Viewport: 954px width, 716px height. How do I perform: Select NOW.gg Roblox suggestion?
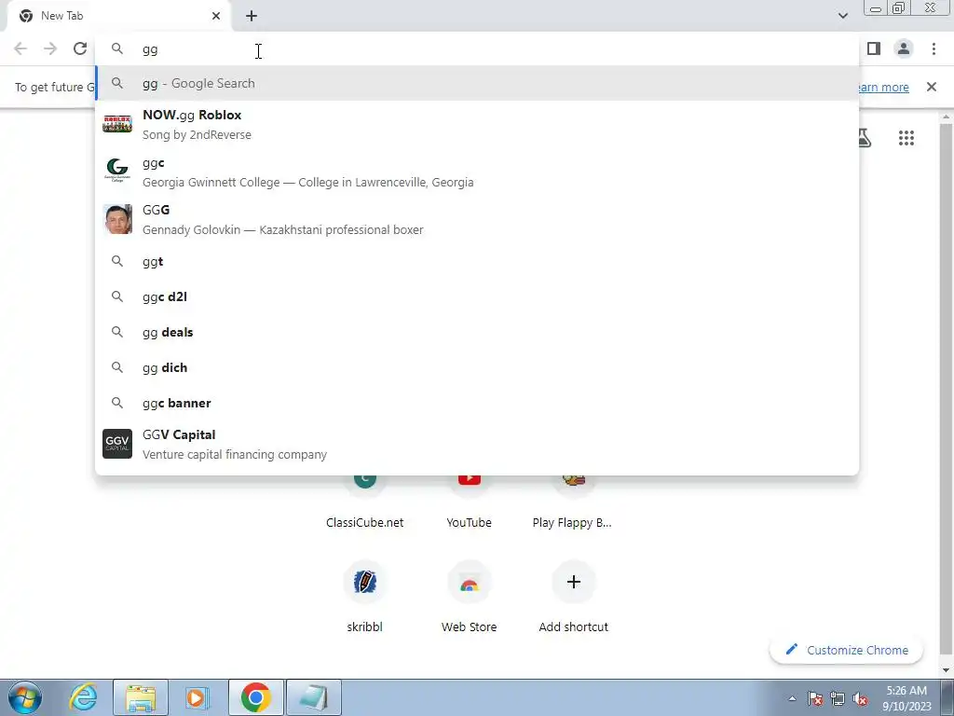click(x=477, y=124)
